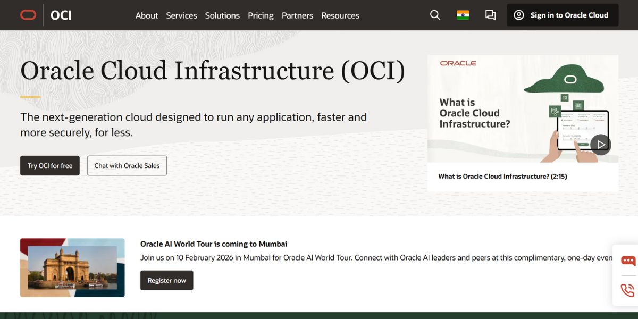Select About in the navigation bar
The height and width of the screenshot is (319, 638).
click(x=147, y=15)
